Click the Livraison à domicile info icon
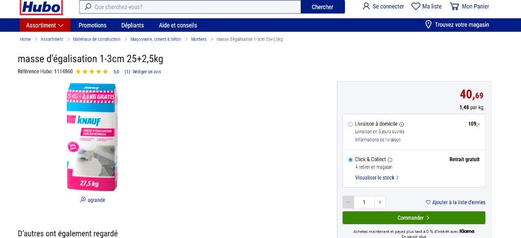 tap(402, 125)
